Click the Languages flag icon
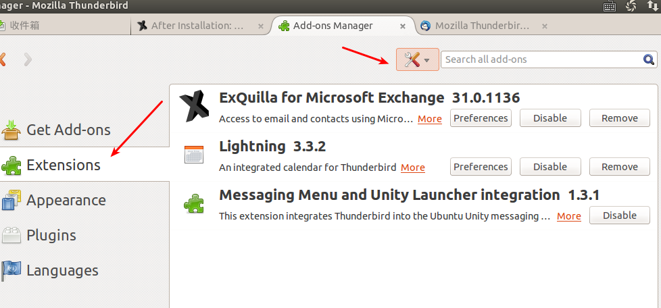Viewport: 661px width, 308px height. [x=11, y=270]
